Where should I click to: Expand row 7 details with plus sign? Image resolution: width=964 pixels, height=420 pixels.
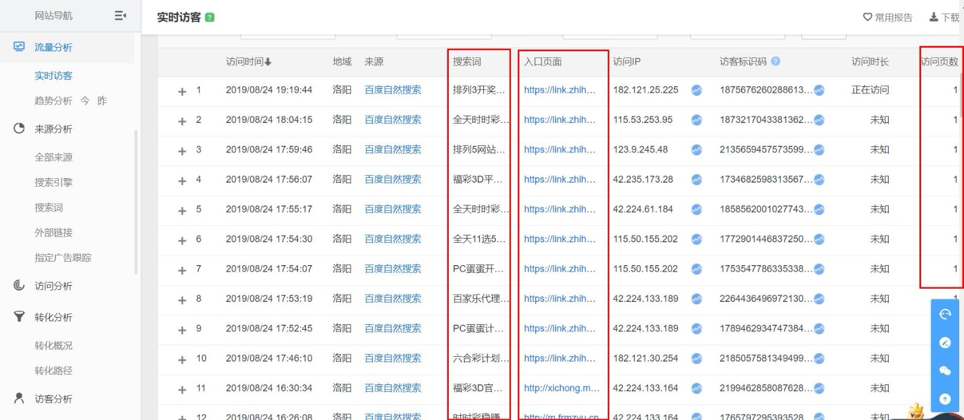point(182,271)
